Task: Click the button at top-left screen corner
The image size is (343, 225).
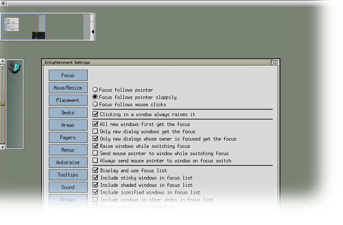Action: (x=3, y=3)
